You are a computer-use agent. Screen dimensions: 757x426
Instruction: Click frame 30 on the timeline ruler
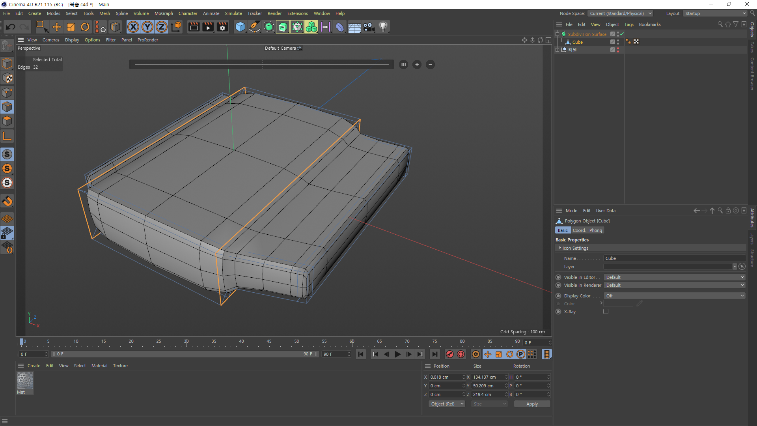tap(186, 342)
